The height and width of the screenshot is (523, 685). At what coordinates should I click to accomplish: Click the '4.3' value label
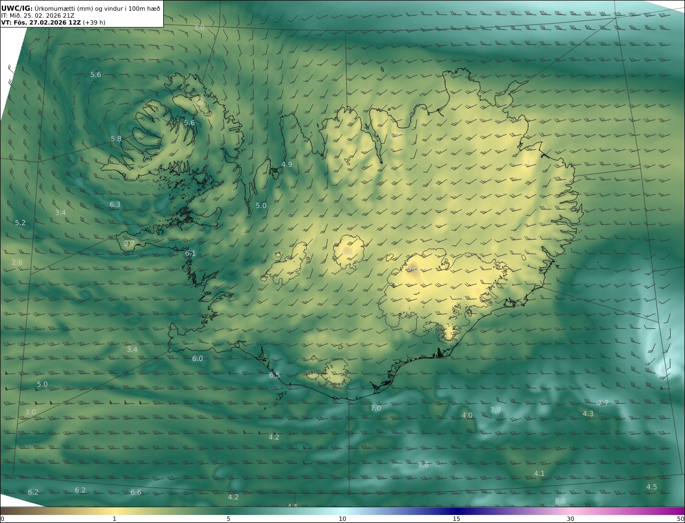pyautogui.click(x=588, y=413)
